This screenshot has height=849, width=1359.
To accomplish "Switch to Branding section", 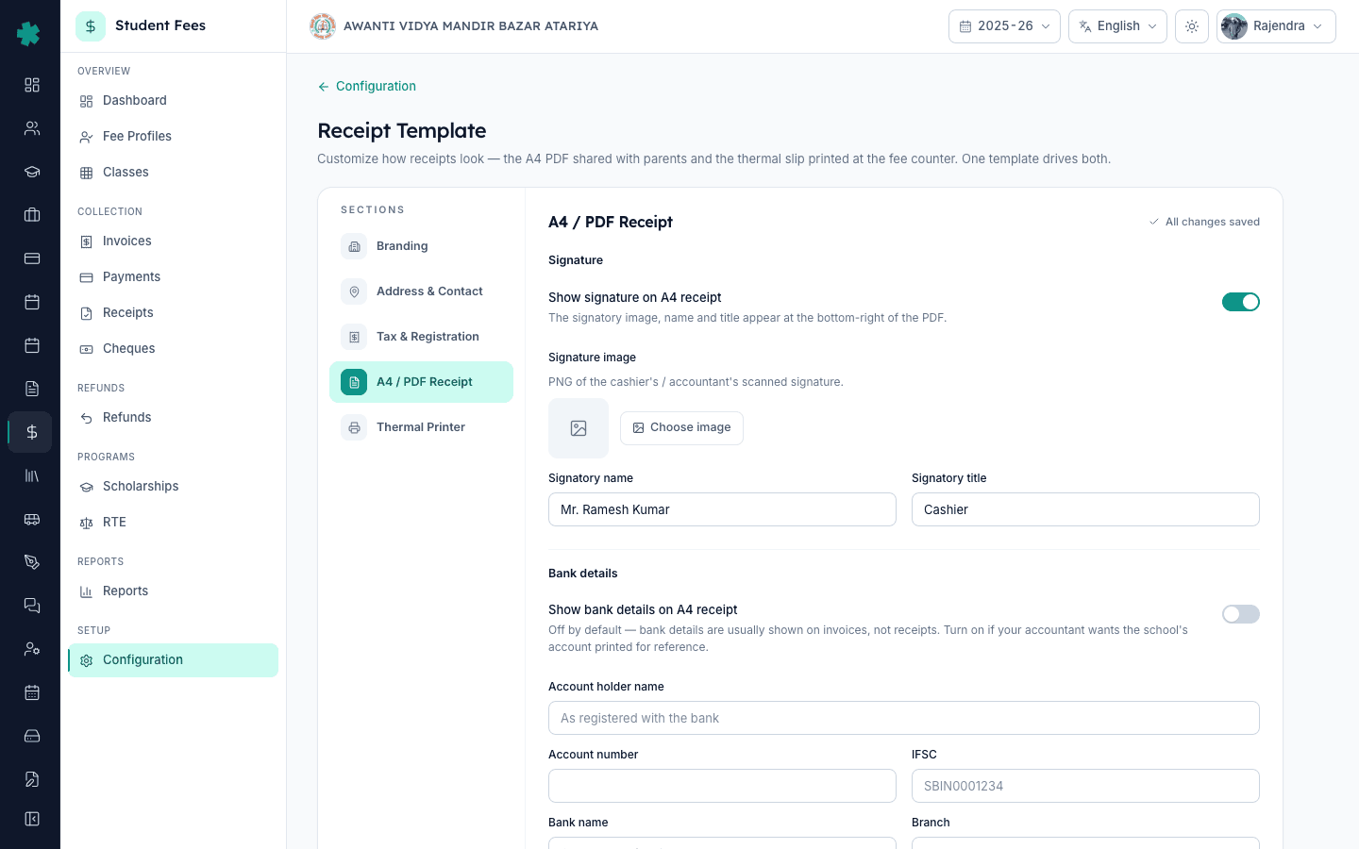I will (421, 246).
